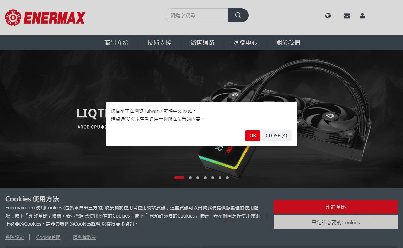Image resolution: width=403 pixels, height=248 pixels.
Task: Jump to the seventh carousel slide dot
Action: coord(227,178)
